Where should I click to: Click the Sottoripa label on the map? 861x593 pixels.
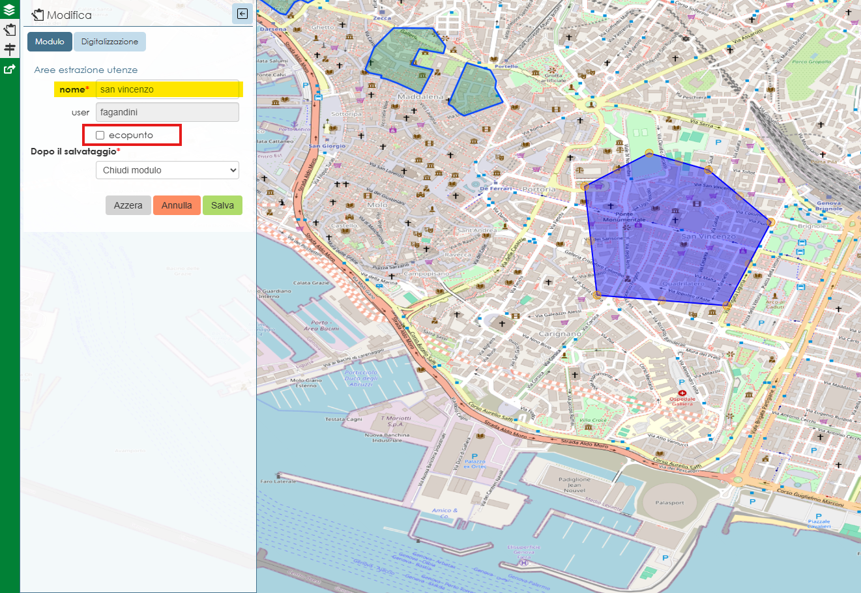347,114
